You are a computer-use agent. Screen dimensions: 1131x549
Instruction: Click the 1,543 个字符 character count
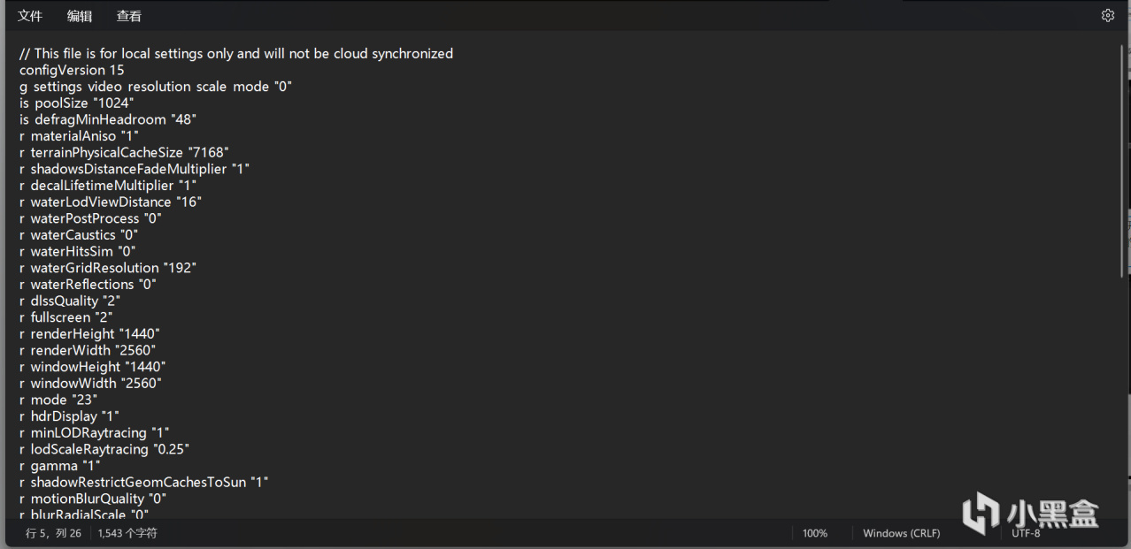[x=127, y=533]
